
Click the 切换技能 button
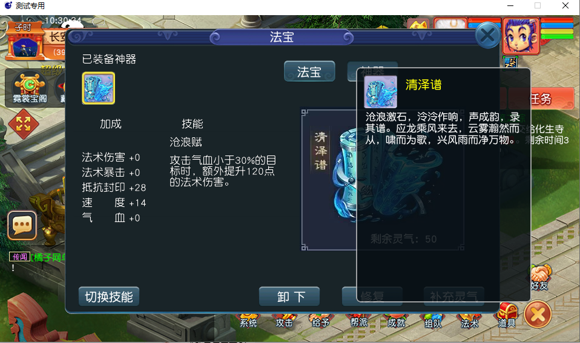109,296
